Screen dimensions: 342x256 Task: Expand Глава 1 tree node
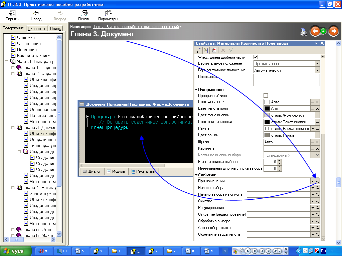tap(13, 68)
